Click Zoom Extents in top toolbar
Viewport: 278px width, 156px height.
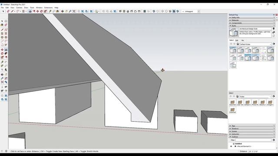pyautogui.click(x=74, y=11)
